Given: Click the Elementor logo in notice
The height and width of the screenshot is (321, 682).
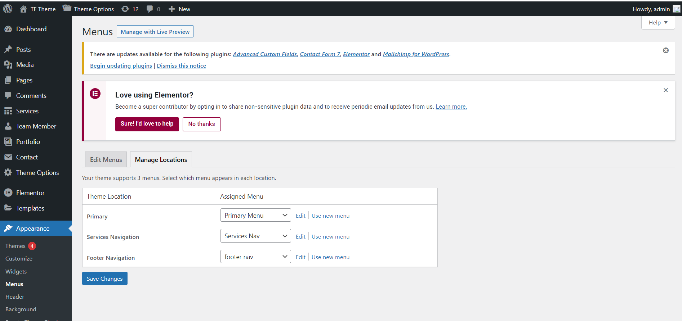Looking at the screenshot, I should (95, 94).
